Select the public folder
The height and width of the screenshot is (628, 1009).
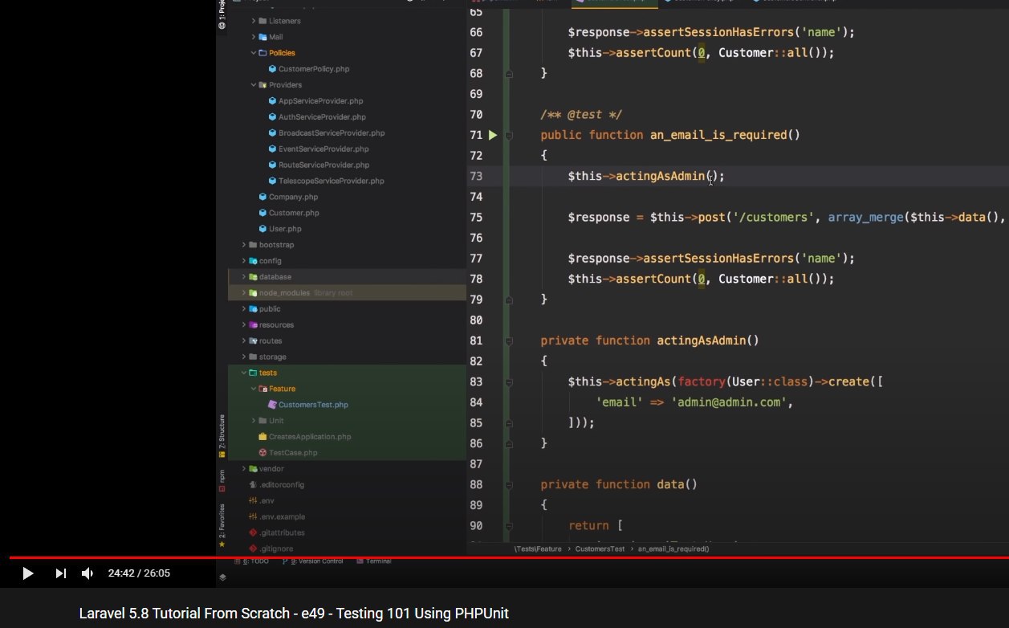(270, 309)
